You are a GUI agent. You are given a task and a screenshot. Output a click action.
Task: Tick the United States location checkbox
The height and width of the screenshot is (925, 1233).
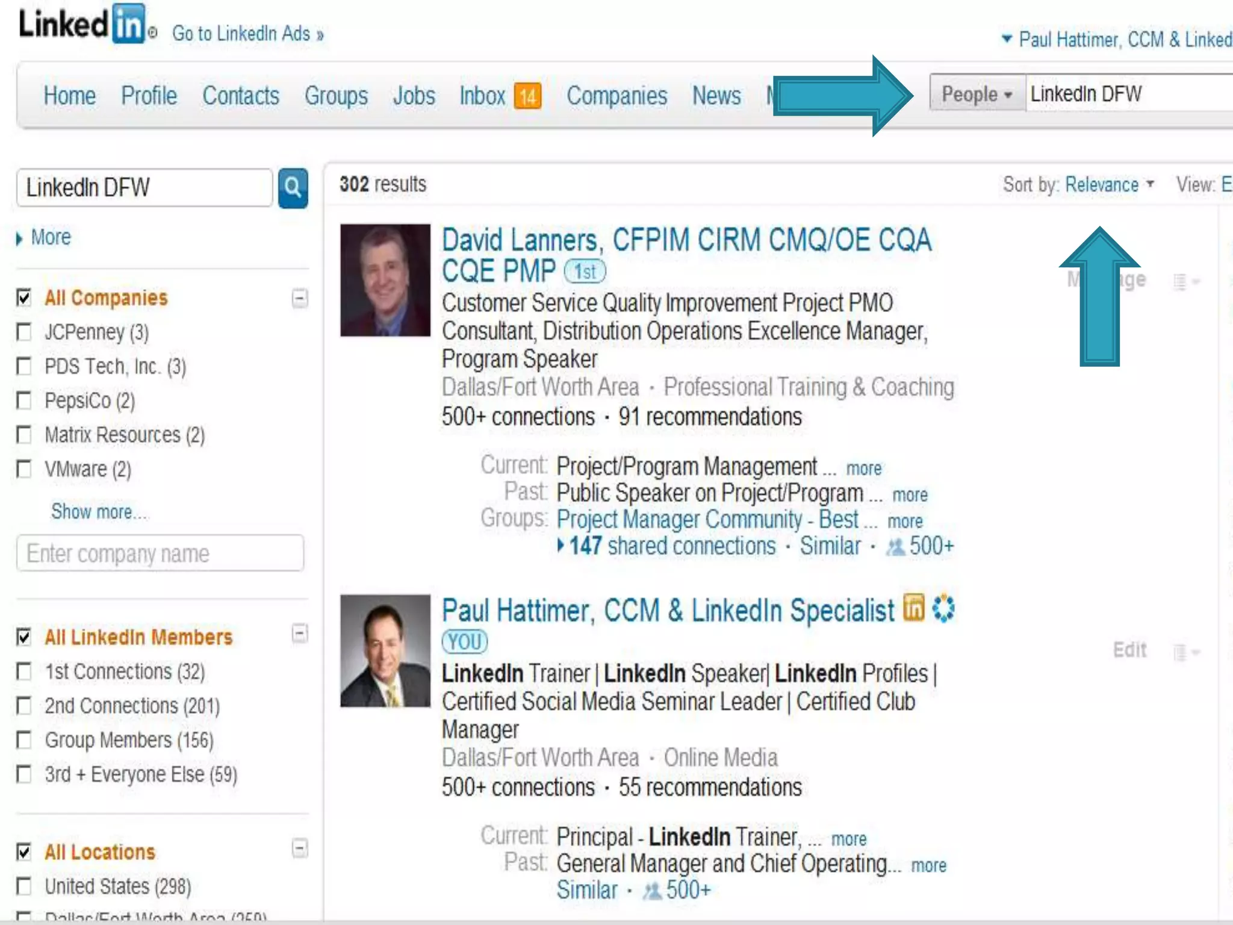[24, 886]
